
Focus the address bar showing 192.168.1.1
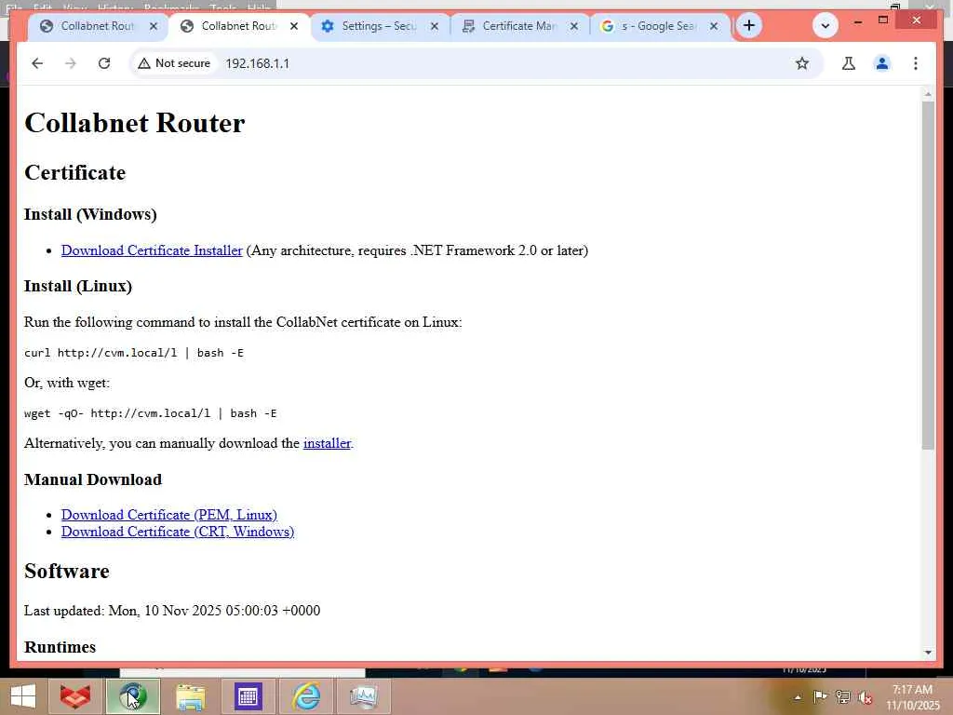click(x=477, y=63)
